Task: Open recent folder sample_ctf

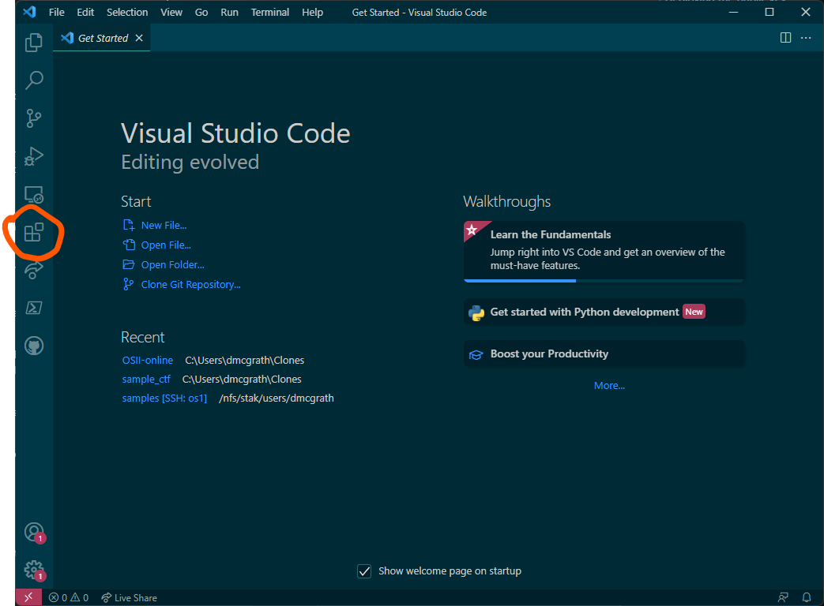Action: tap(146, 379)
